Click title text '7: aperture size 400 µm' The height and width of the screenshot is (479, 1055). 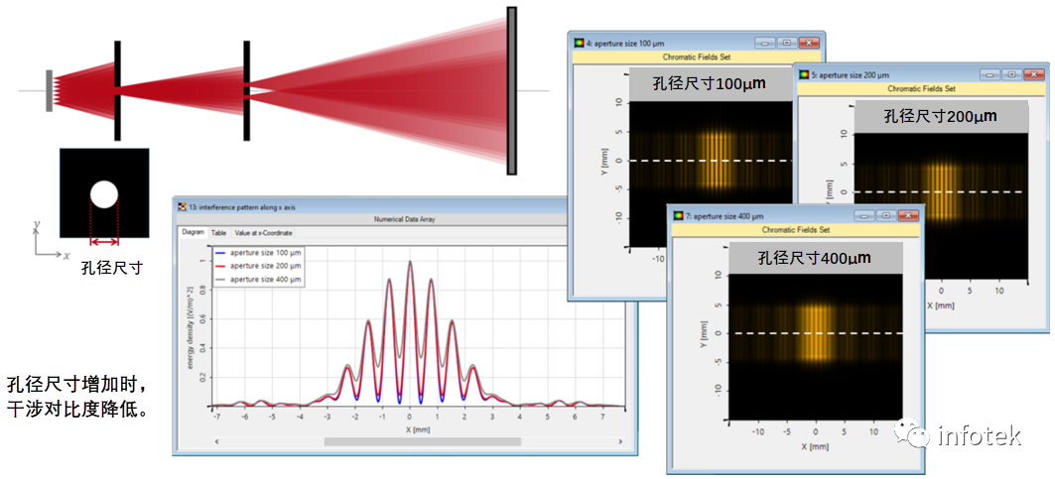click(x=725, y=216)
